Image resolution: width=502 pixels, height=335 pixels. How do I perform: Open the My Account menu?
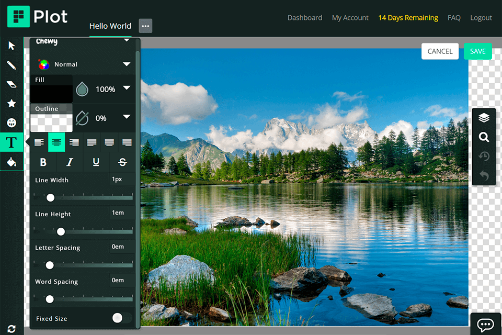350,17
